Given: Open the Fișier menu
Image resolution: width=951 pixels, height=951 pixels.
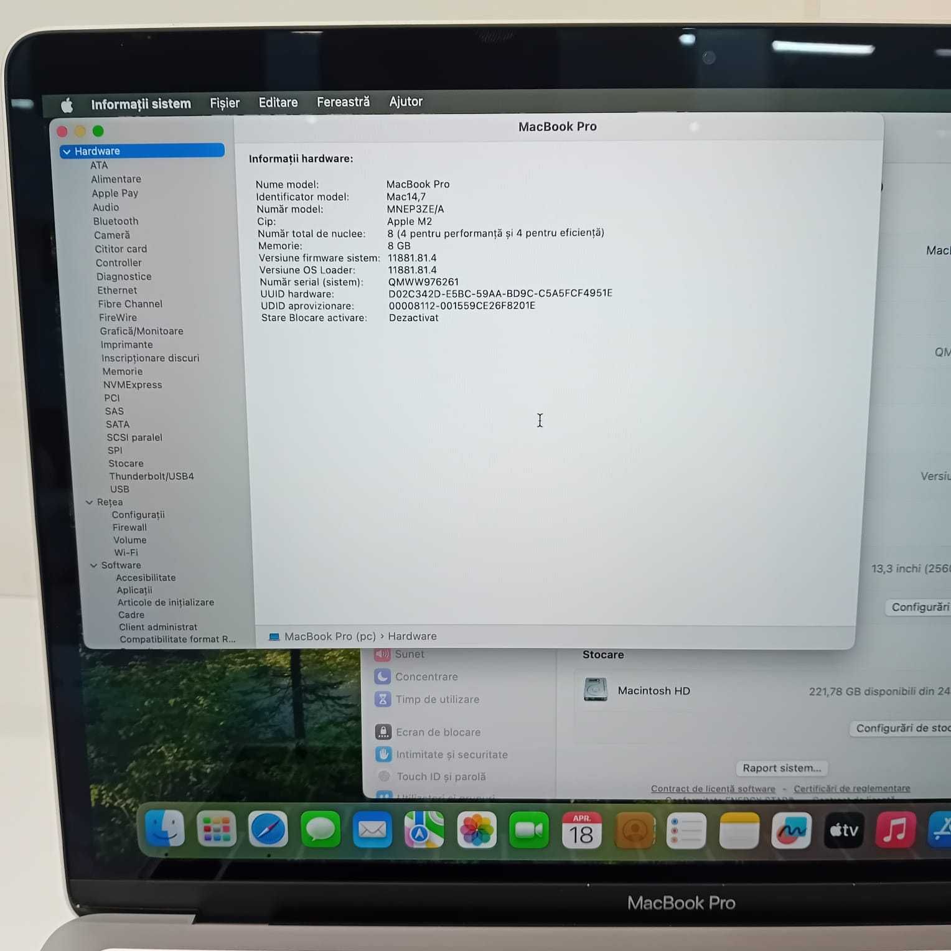Looking at the screenshot, I should pyautogui.click(x=225, y=103).
